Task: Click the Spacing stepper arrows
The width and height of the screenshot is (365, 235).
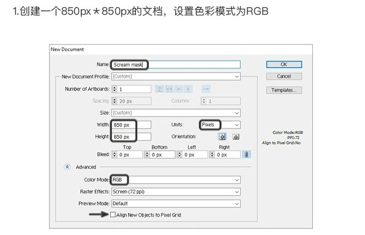Action: coord(115,101)
